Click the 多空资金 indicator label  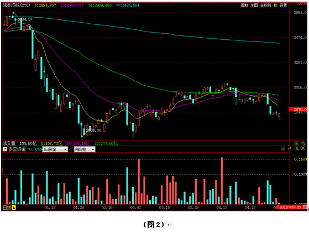point(17,149)
